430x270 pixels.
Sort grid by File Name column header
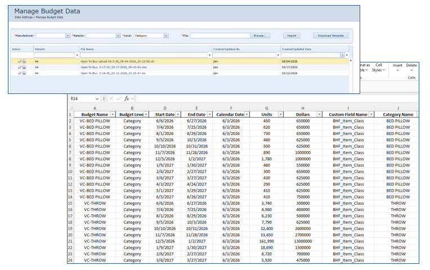coord(145,49)
